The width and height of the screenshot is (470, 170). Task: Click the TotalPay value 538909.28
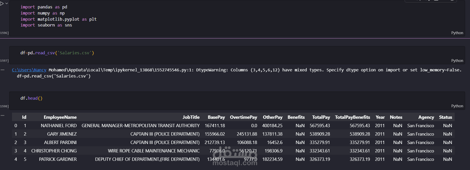320,134
